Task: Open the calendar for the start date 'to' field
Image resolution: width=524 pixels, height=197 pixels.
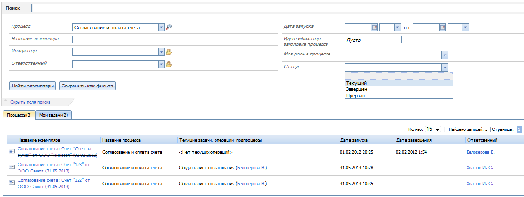Action: coord(443,28)
